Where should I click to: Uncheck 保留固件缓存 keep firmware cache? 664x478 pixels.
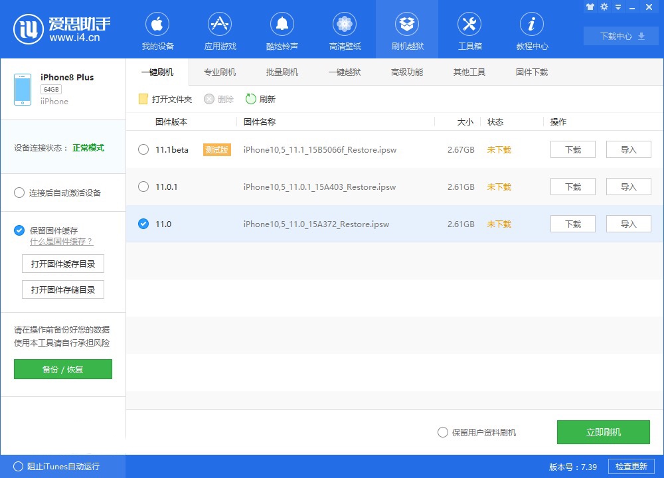click(20, 230)
